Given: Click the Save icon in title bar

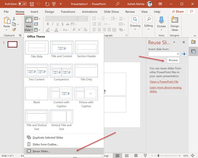Looking at the screenshot, I should 32,4.
